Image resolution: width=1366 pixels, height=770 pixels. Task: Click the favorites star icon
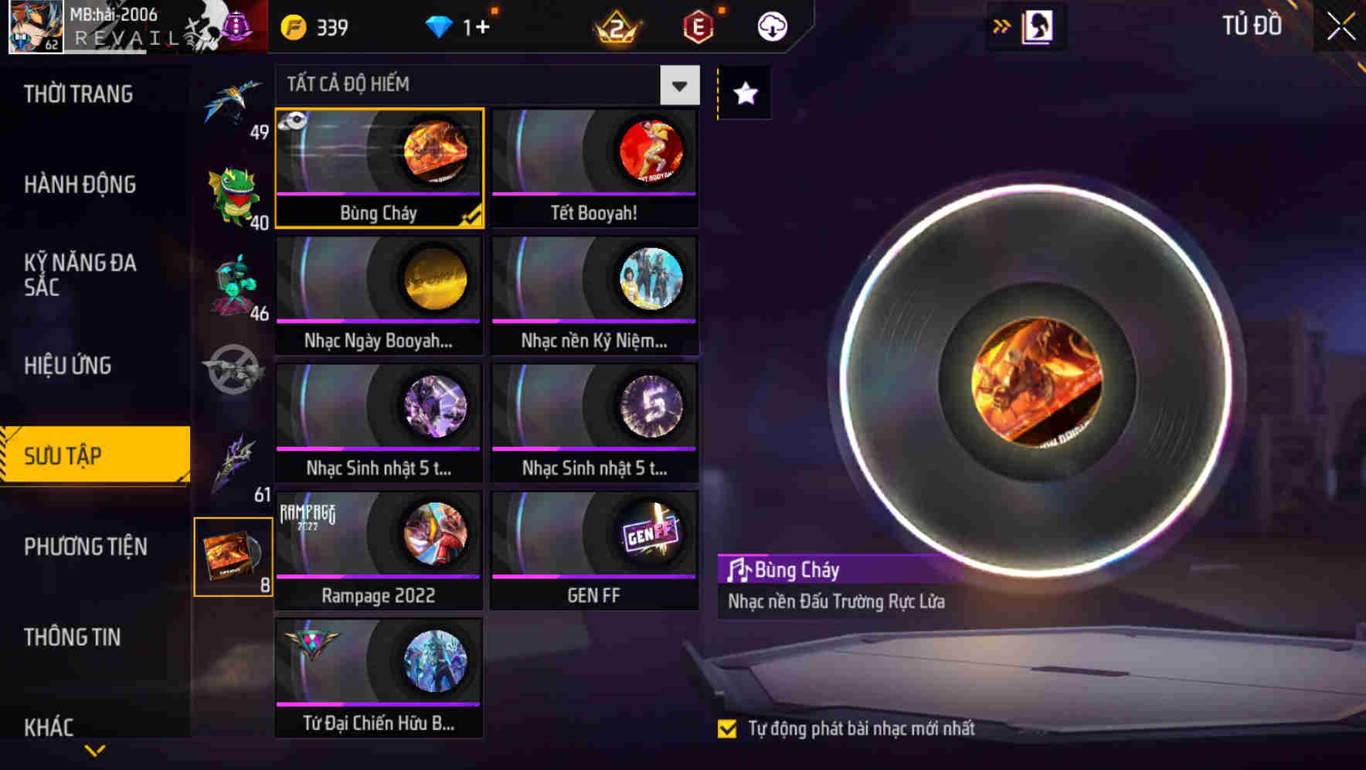click(745, 94)
